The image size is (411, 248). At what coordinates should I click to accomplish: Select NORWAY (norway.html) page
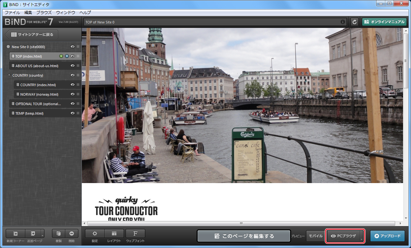(x=48, y=94)
